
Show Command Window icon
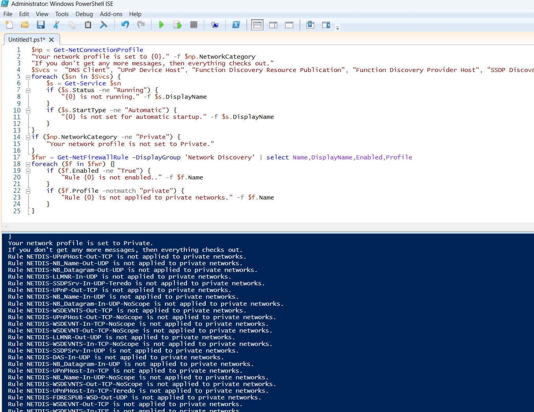point(310,25)
